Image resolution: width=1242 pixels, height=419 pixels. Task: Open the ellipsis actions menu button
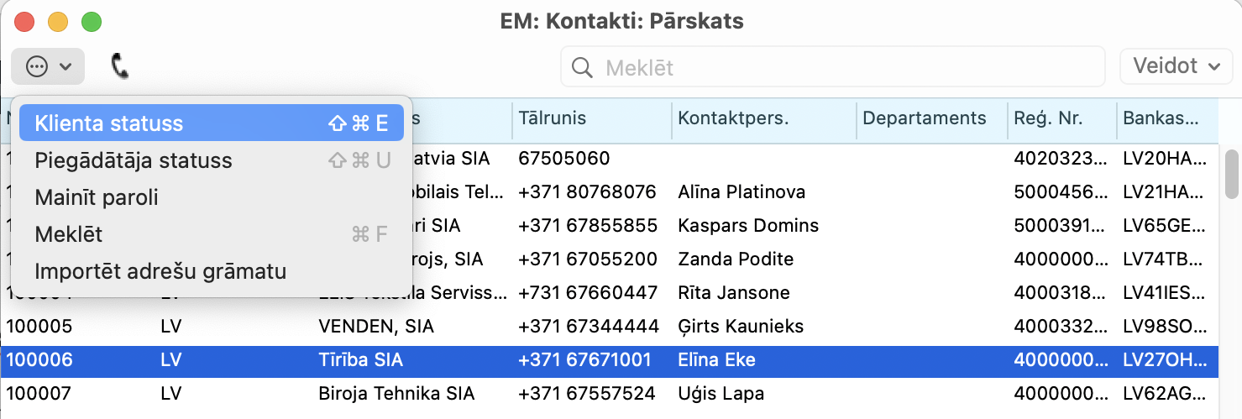pos(48,66)
